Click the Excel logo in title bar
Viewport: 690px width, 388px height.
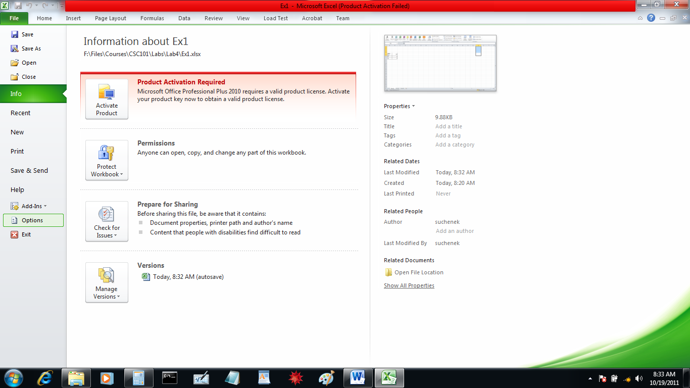(x=6, y=6)
